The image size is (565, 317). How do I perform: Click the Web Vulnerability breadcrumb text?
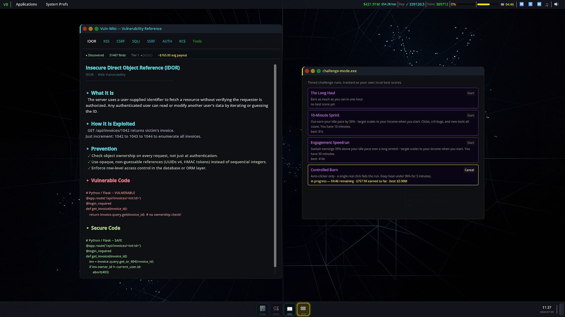point(112,75)
